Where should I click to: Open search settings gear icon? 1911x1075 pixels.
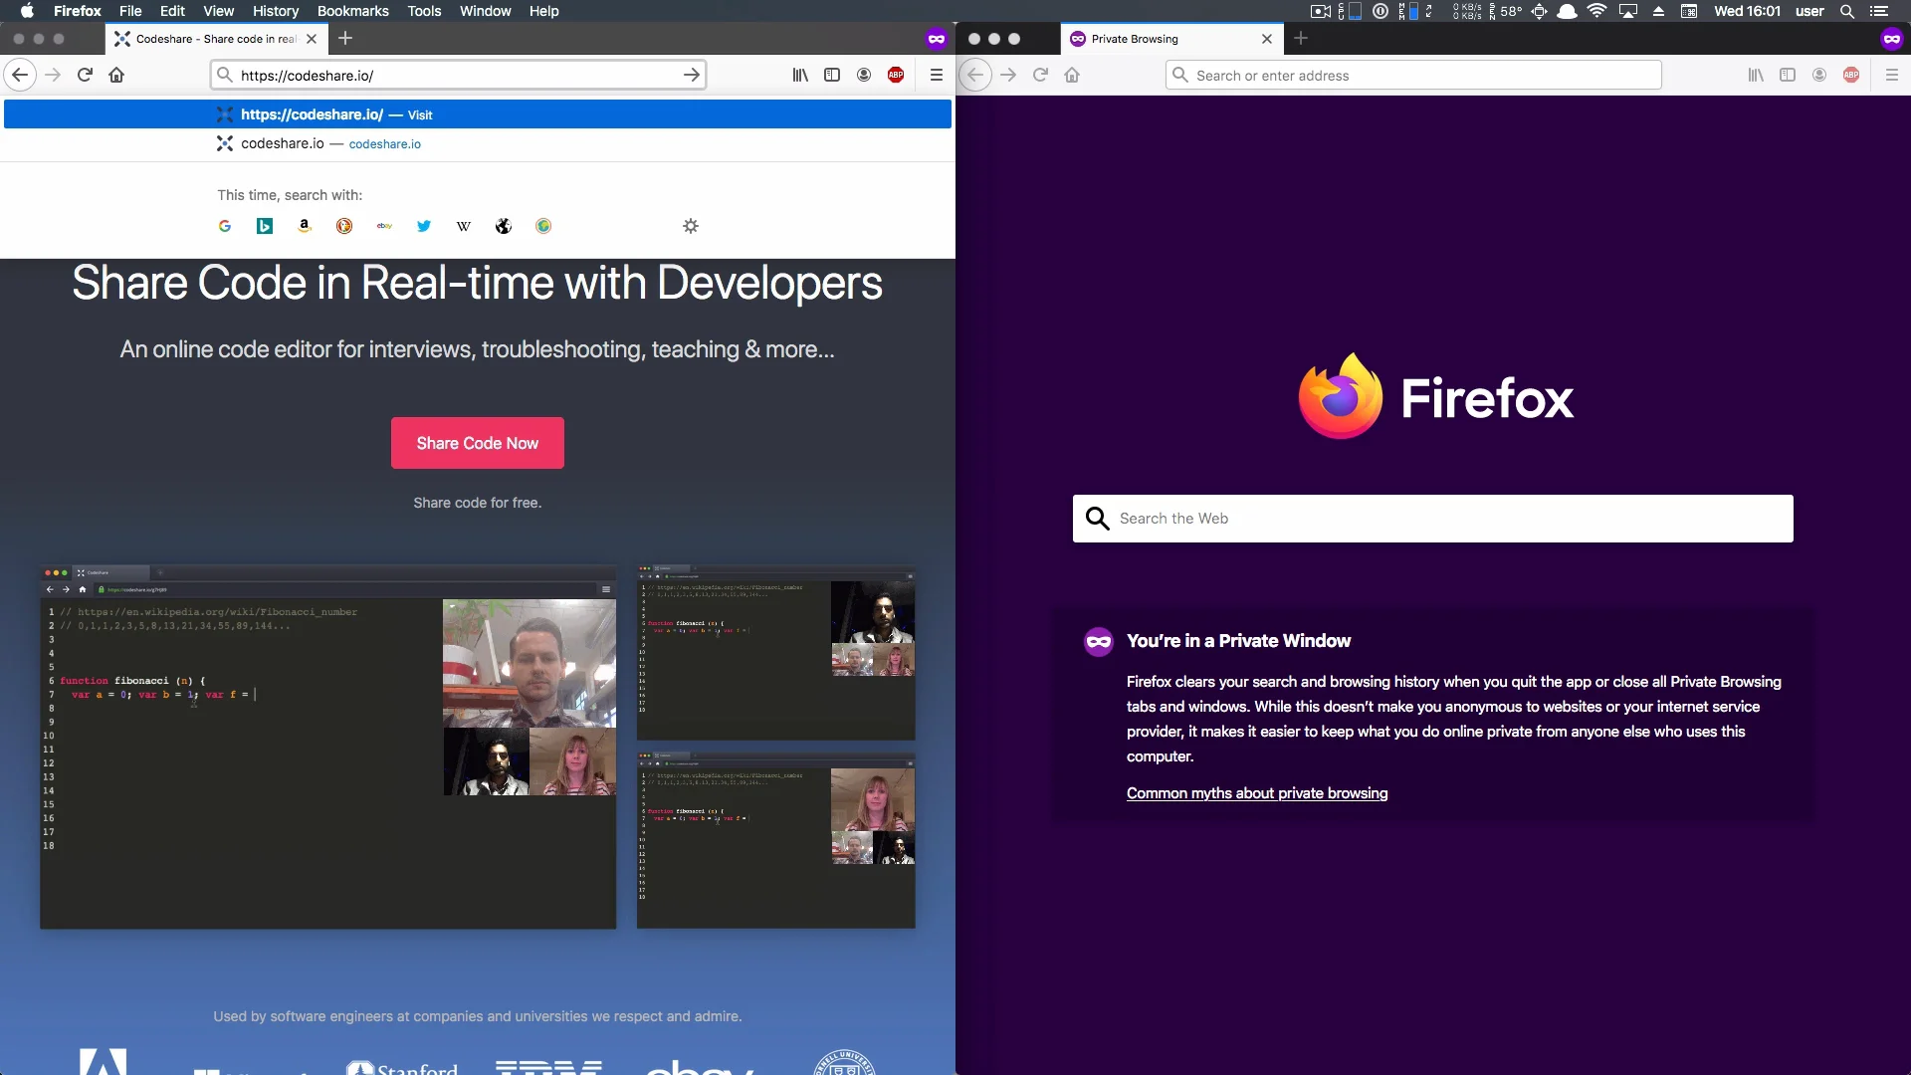[691, 226]
